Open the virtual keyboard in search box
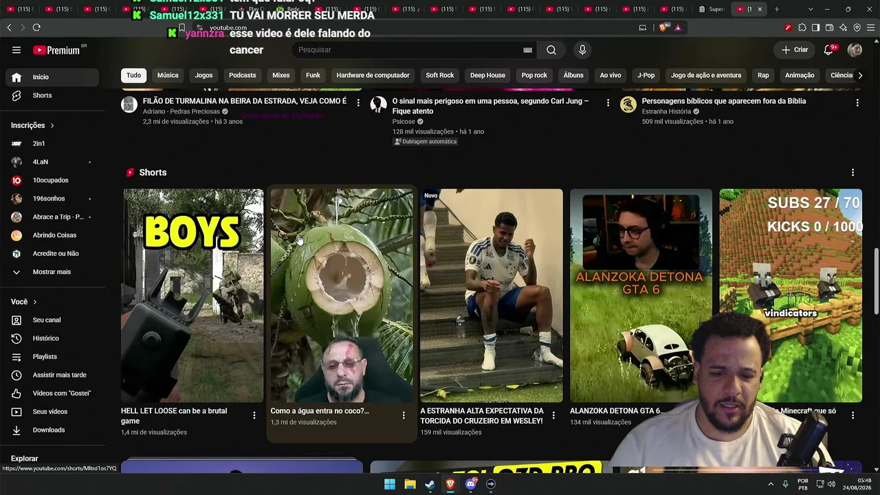The image size is (880, 495). coord(527,50)
